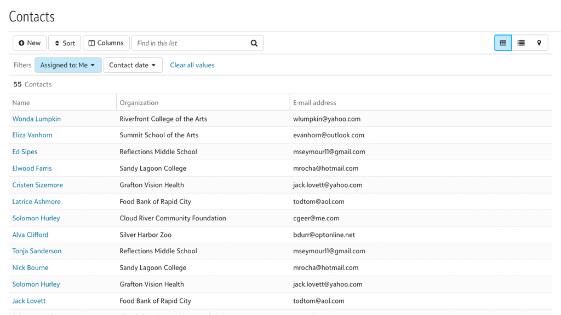The height and width of the screenshot is (315, 561).
Task: Open Wonda Lumpkin contact record
Action: tap(37, 119)
